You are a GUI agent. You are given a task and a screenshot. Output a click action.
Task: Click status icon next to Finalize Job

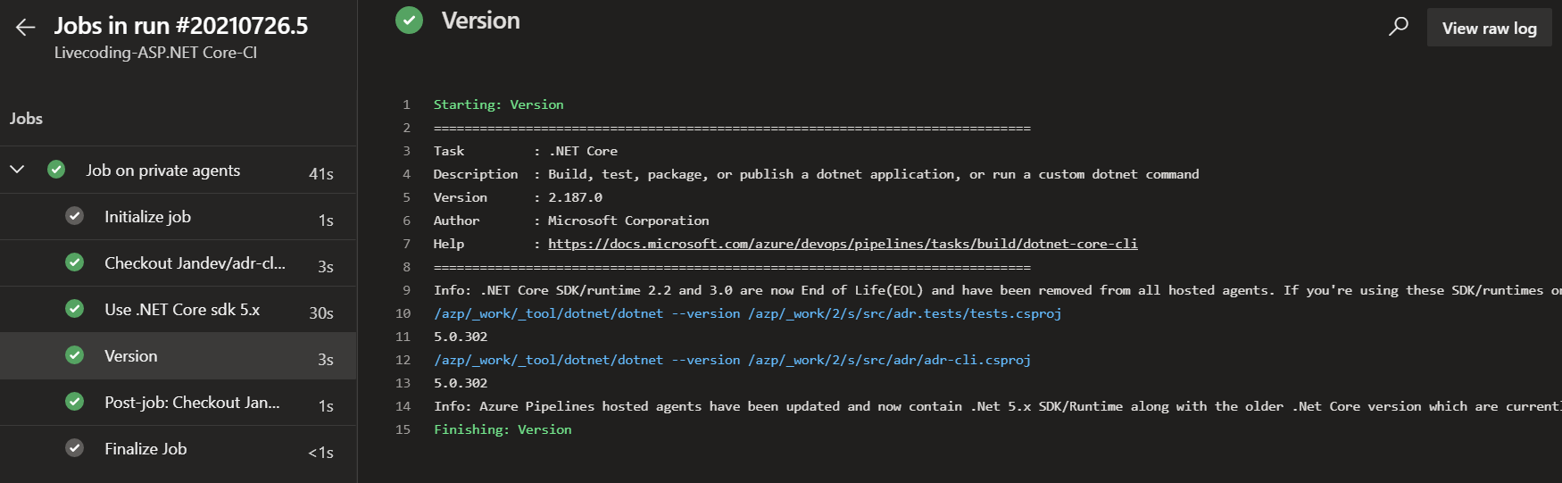[75, 448]
